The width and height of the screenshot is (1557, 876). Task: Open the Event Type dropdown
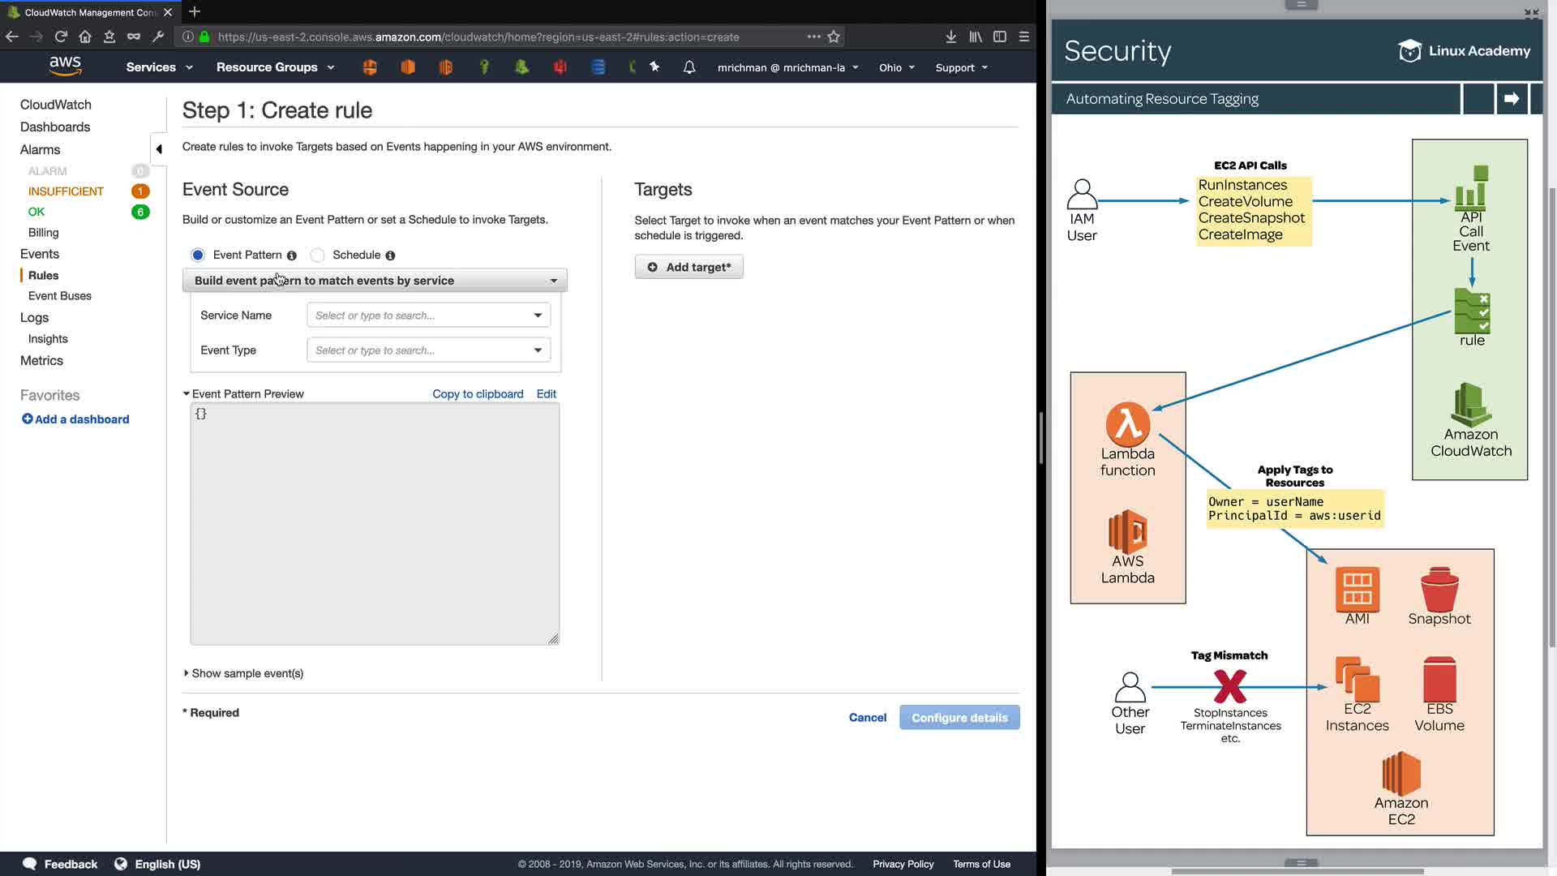[428, 350]
